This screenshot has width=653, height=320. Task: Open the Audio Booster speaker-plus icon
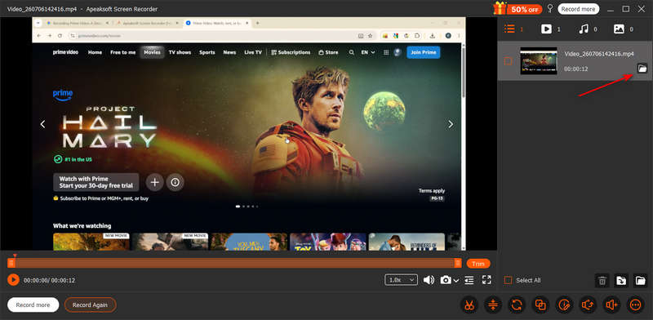(x=611, y=305)
